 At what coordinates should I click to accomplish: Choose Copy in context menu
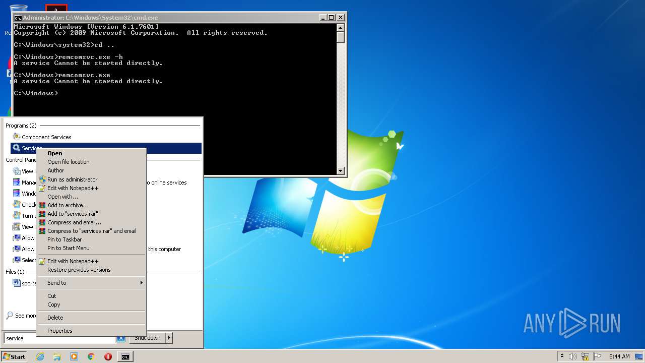pyautogui.click(x=92, y=305)
